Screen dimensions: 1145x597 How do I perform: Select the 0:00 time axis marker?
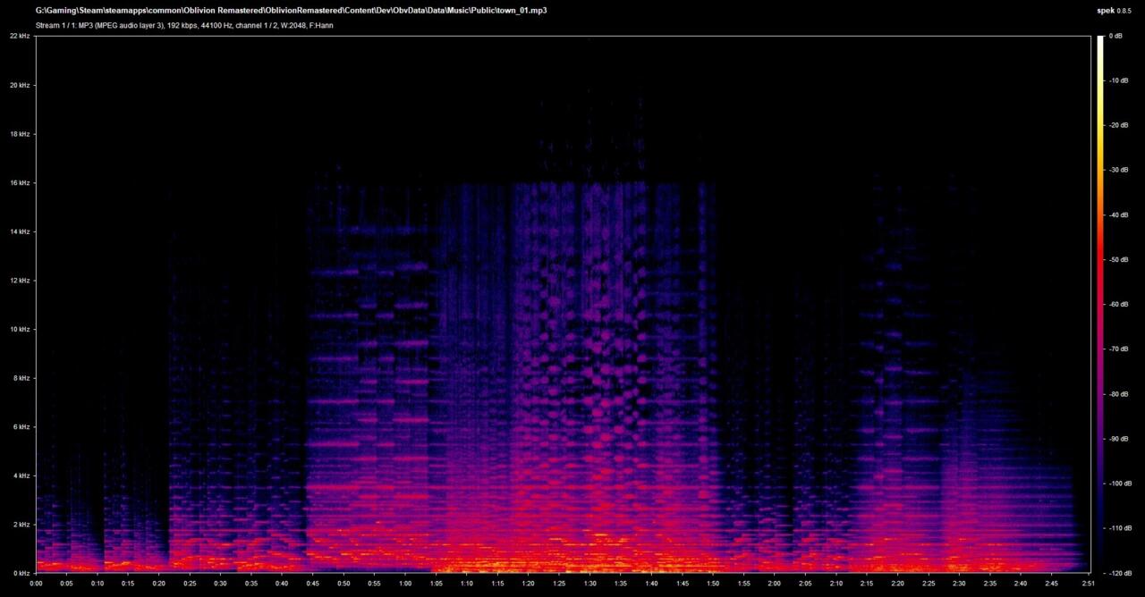[37, 584]
